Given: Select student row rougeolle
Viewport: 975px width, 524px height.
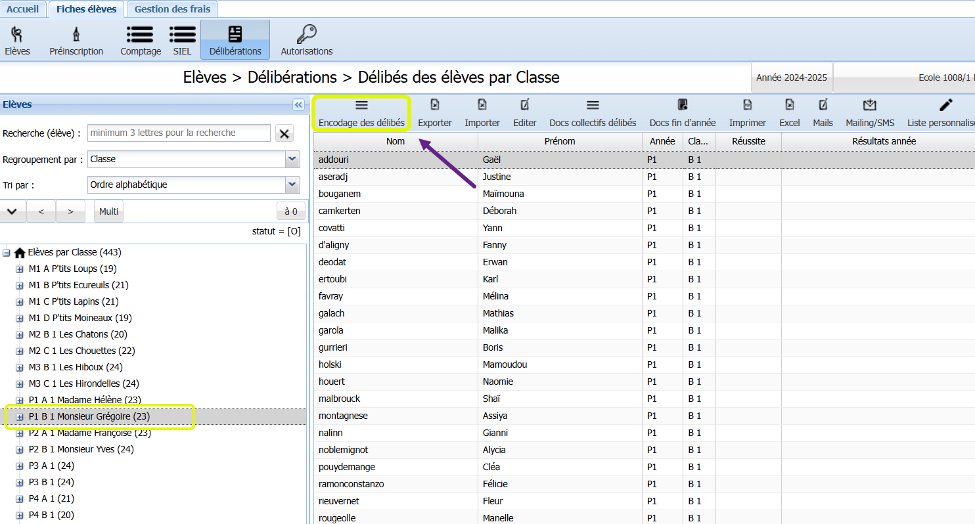Looking at the screenshot, I should coord(644,517).
